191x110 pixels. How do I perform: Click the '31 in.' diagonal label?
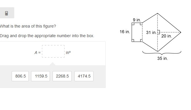(x=151, y=33)
